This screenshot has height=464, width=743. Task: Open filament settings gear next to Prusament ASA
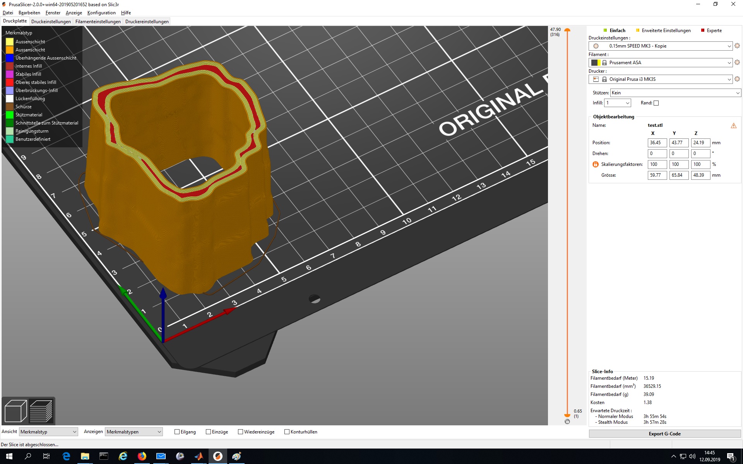coord(737,62)
